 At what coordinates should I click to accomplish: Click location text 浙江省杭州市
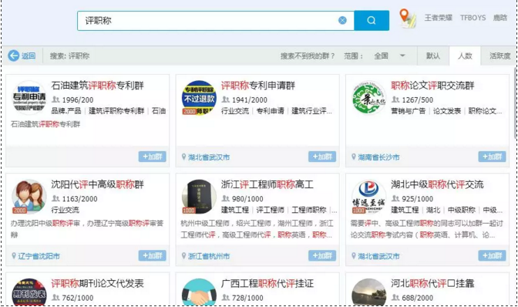[x=209, y=256]
